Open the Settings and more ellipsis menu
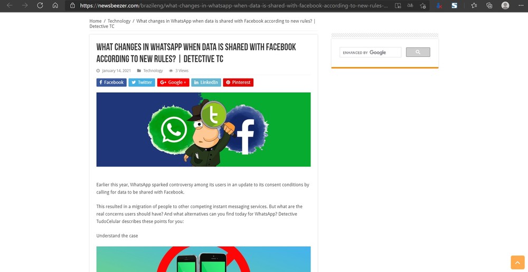 [x=521, y=5]
